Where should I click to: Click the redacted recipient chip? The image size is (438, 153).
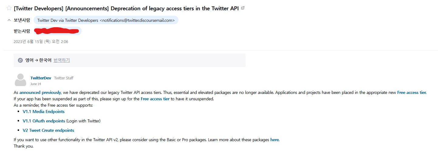(x=58, y=31)
